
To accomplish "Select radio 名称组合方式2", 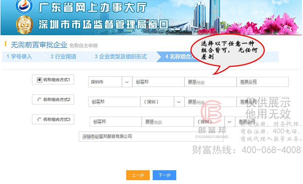I will [39, 99].
